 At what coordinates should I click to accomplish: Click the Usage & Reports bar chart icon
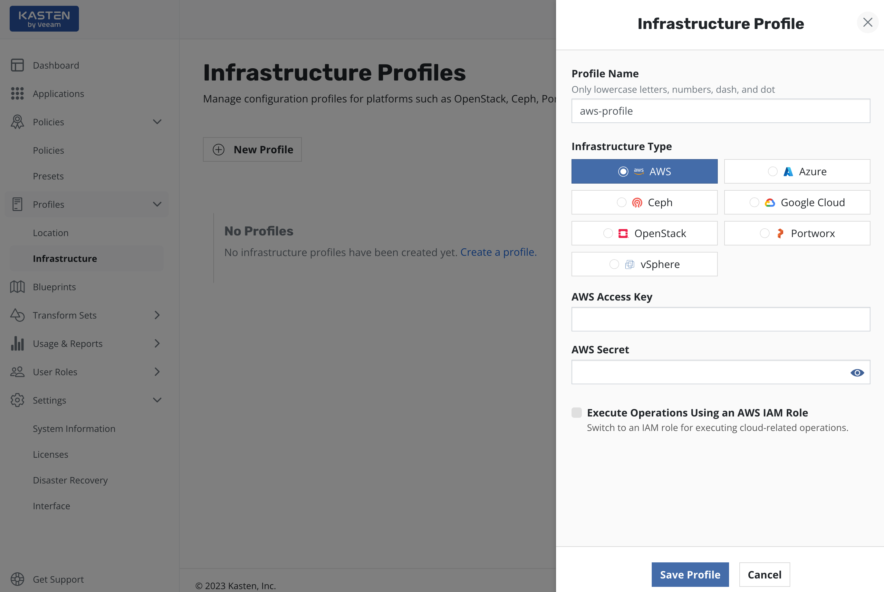17,344
